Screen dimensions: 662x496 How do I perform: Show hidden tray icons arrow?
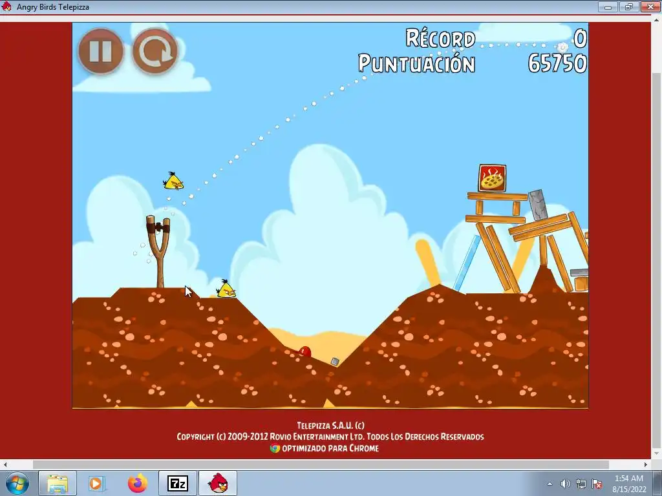[550, 484]
